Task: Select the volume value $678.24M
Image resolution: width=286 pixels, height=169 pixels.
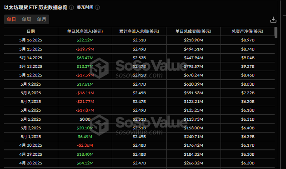Action: [x=193, y=75]
